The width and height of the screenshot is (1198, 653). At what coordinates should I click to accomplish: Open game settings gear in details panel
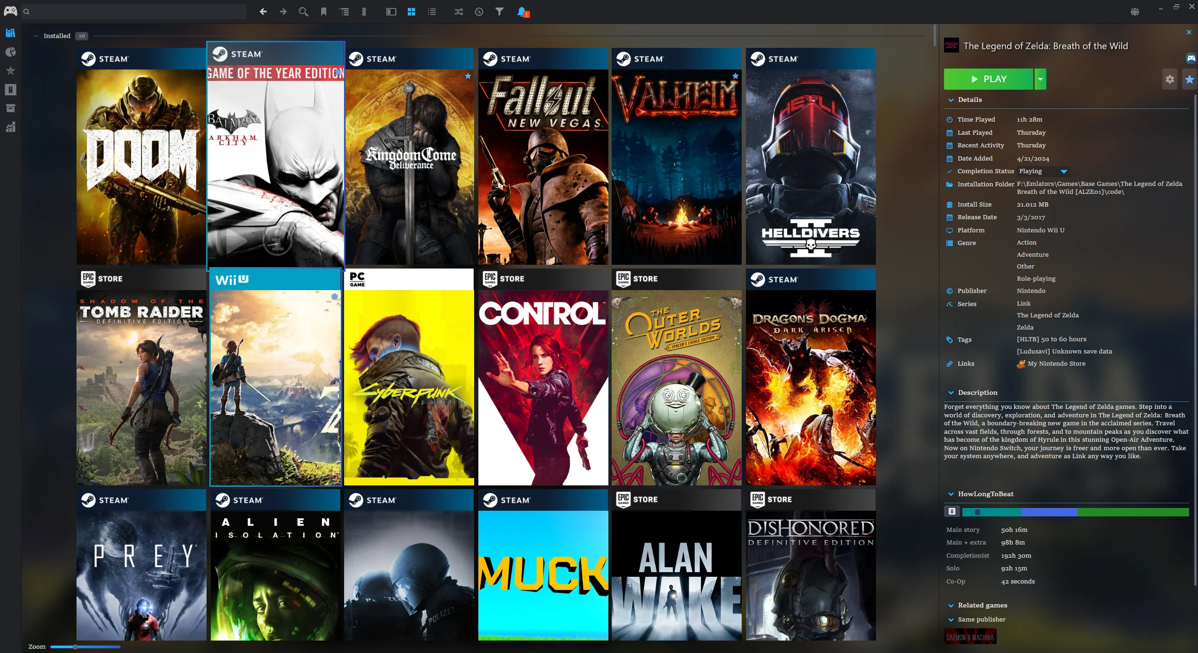tap(1169, 79)
